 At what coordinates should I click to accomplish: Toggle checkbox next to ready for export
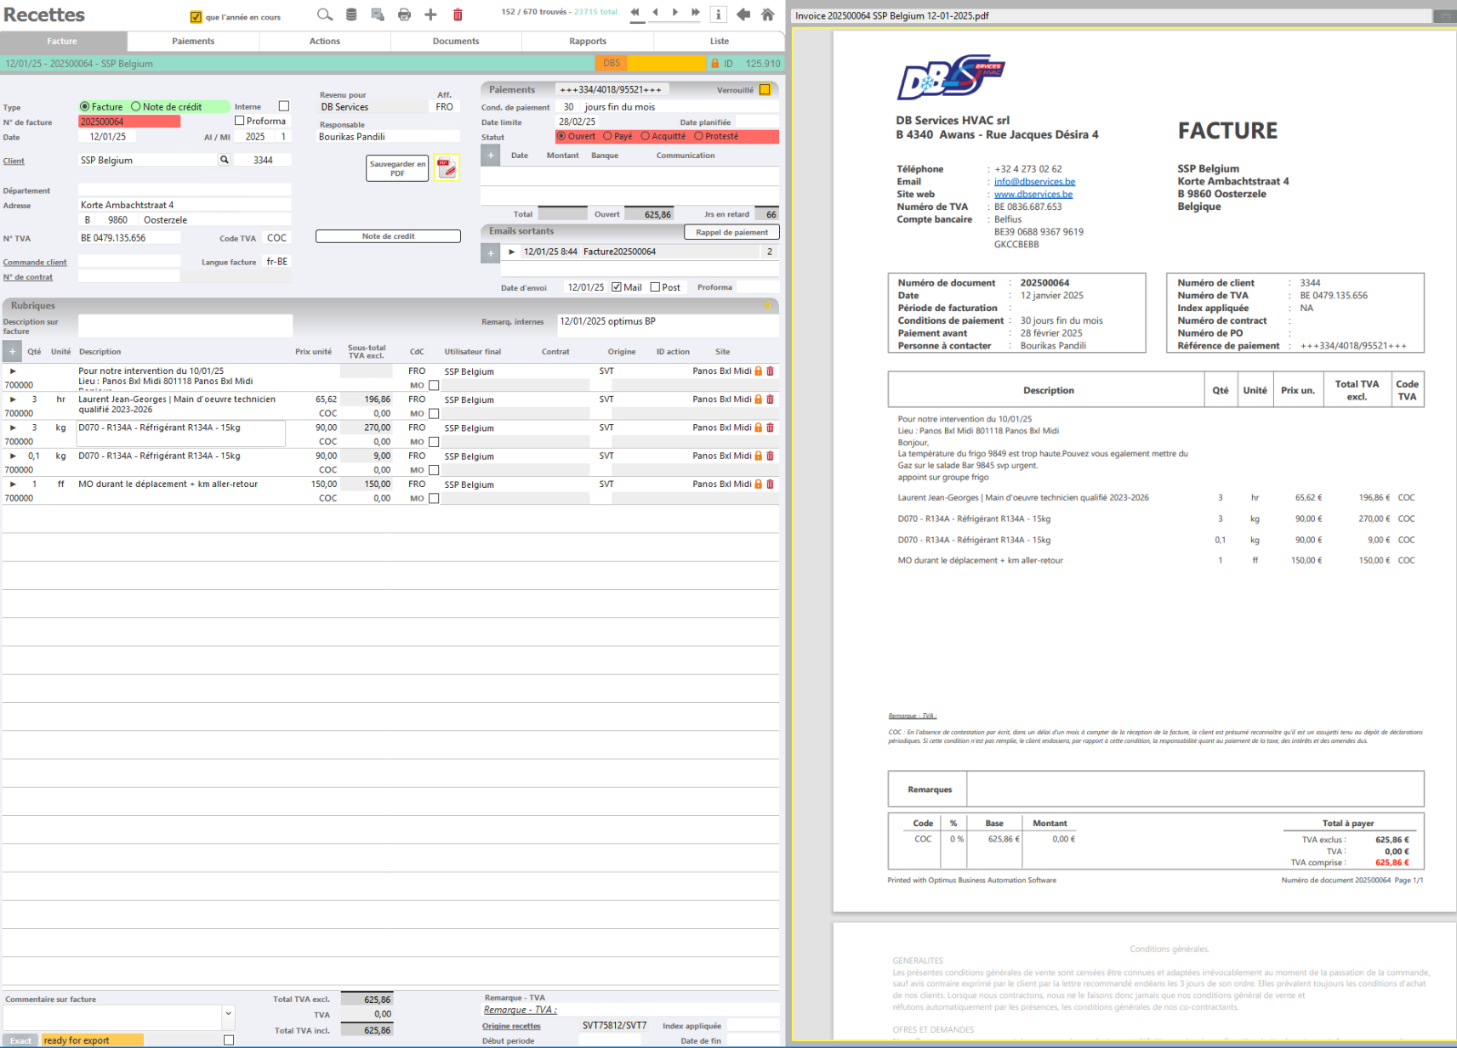tap(229, 1040)
